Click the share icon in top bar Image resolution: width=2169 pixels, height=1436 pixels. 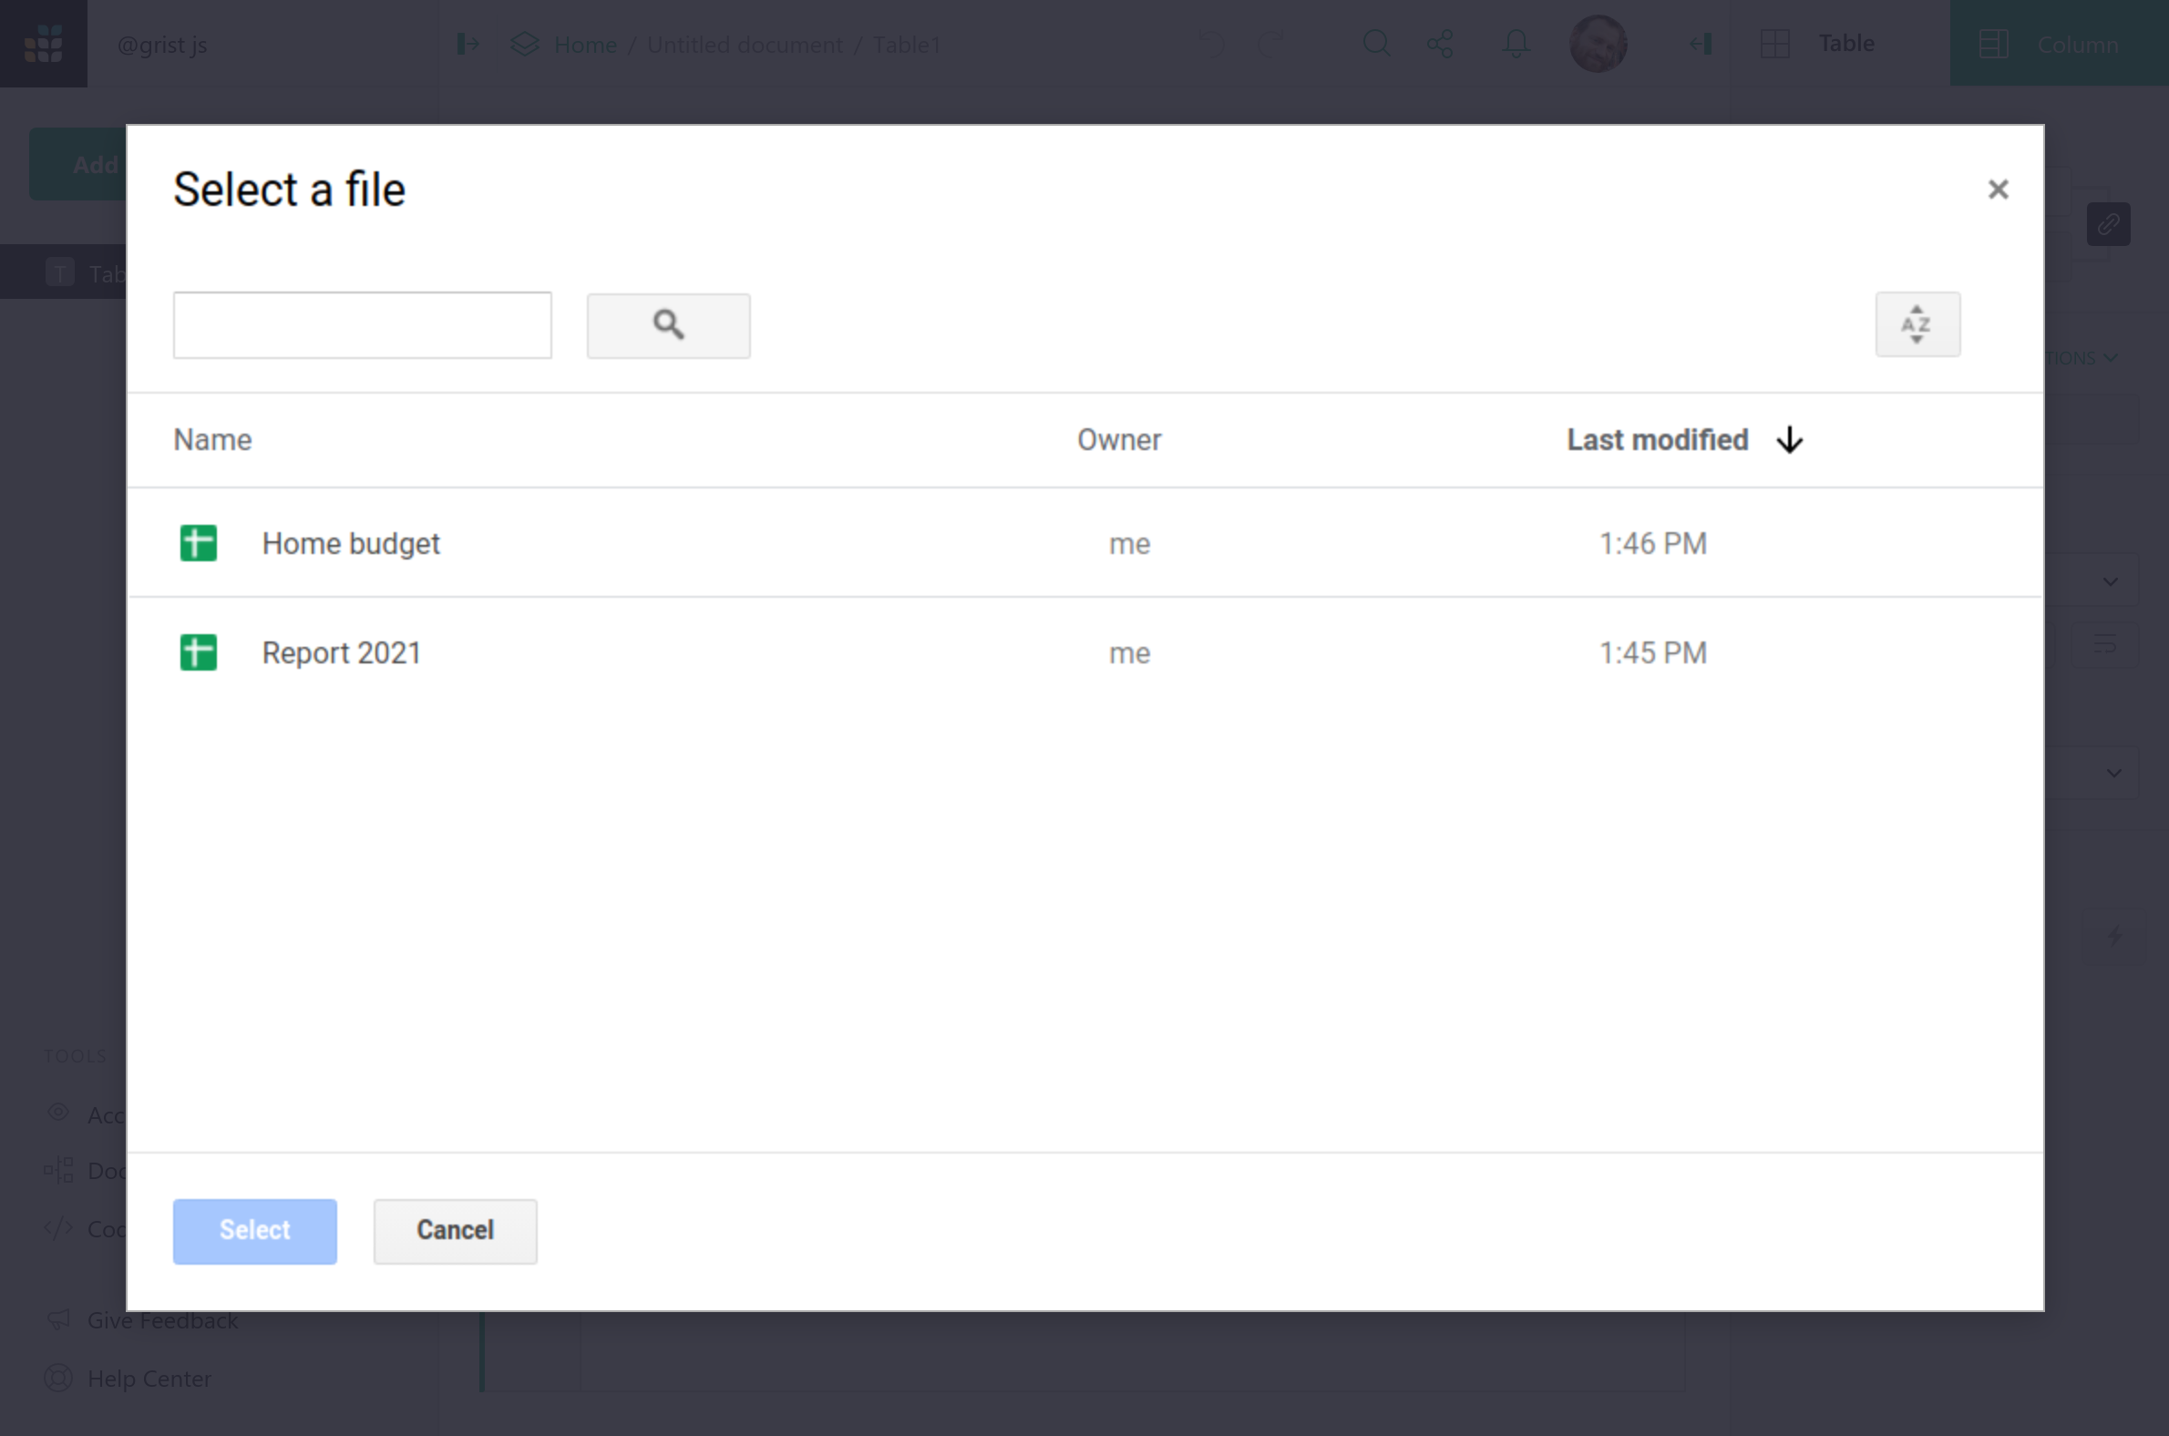pos(1440,44)
